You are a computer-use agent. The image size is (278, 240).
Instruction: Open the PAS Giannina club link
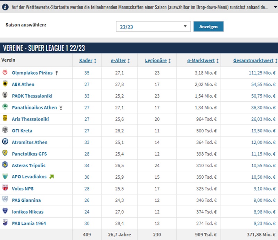pyautogui.click(x=26, y=200)
